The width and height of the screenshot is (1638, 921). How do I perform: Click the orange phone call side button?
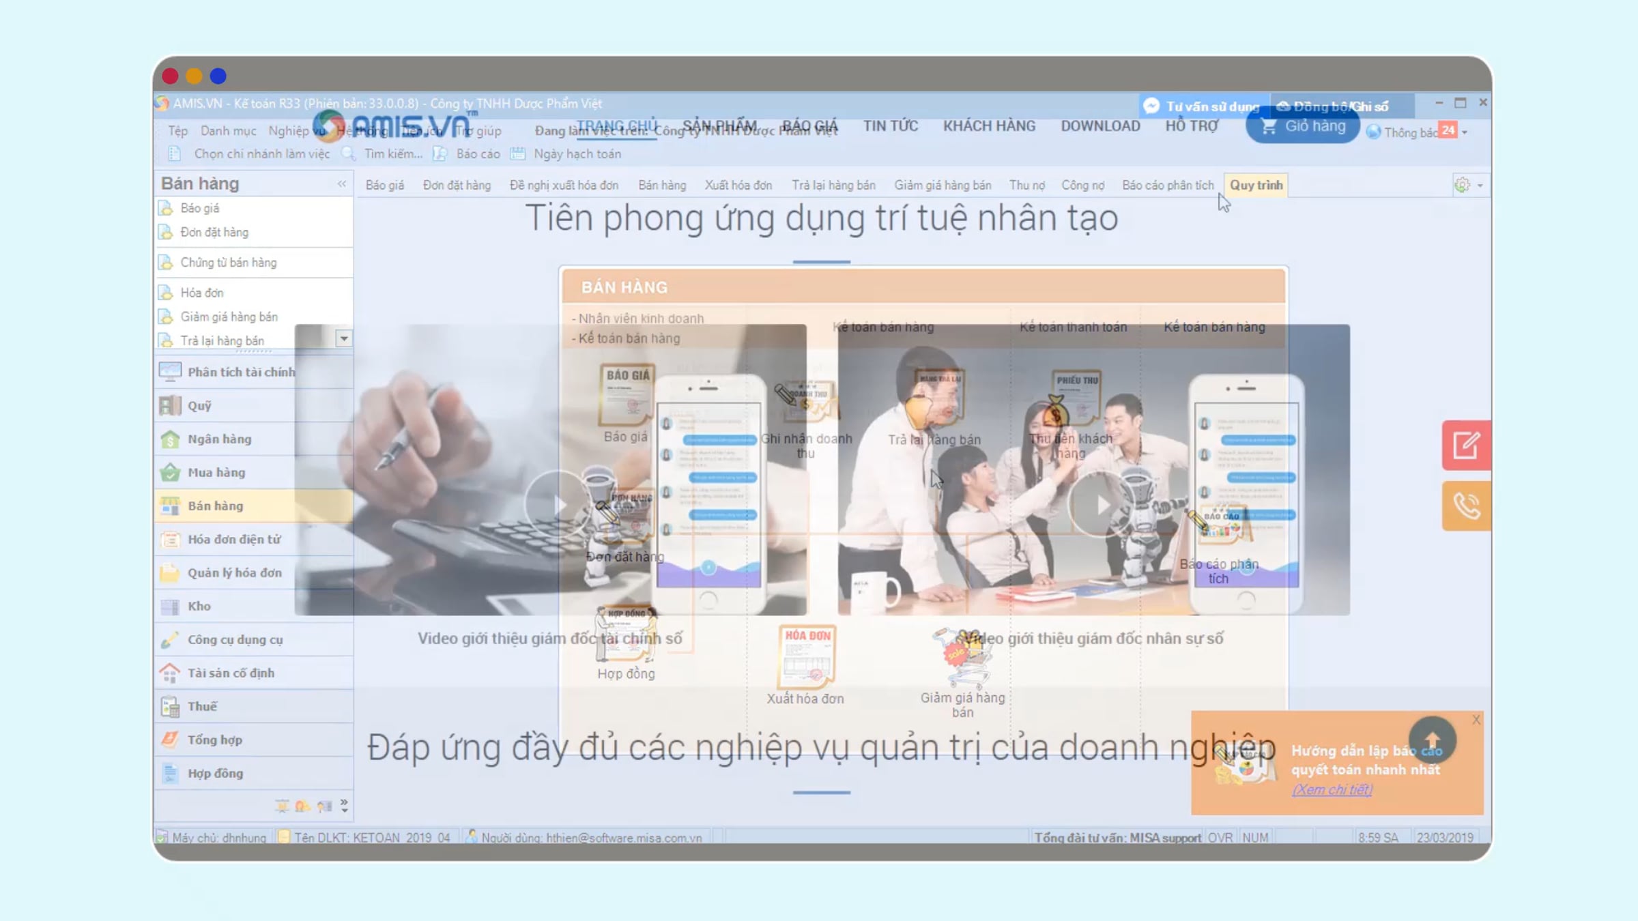tap(1466, 506)
